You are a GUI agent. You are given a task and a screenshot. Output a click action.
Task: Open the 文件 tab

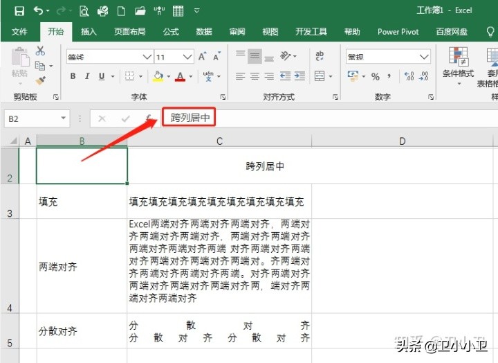[x=19, y=32]
